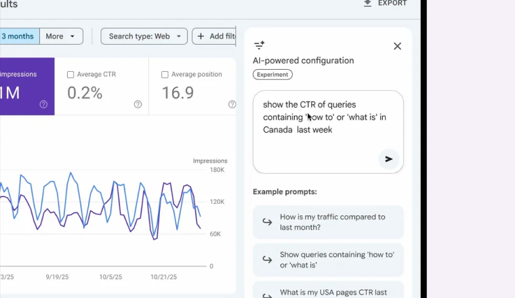Click the AI configuration sparkle filter icon

pyautogui.click(x=259, y=45)
